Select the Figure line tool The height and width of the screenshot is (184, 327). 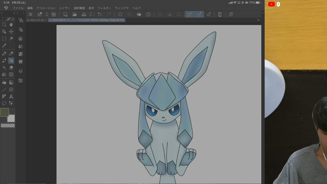pos(4,90)
